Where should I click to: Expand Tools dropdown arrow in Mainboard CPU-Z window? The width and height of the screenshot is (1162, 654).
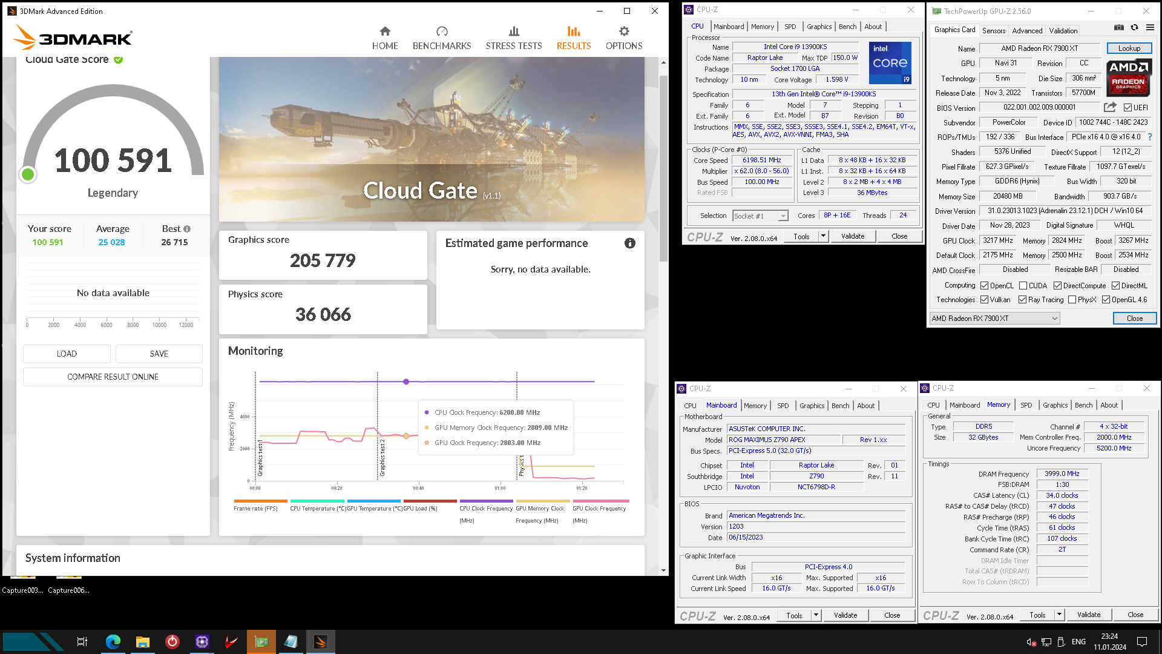tap(816, 615)
